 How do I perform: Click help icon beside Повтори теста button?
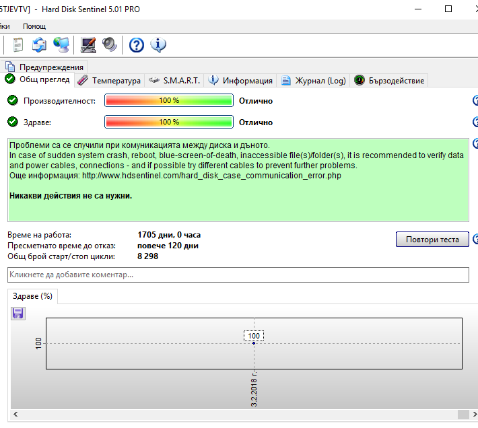tap(475, 239)
